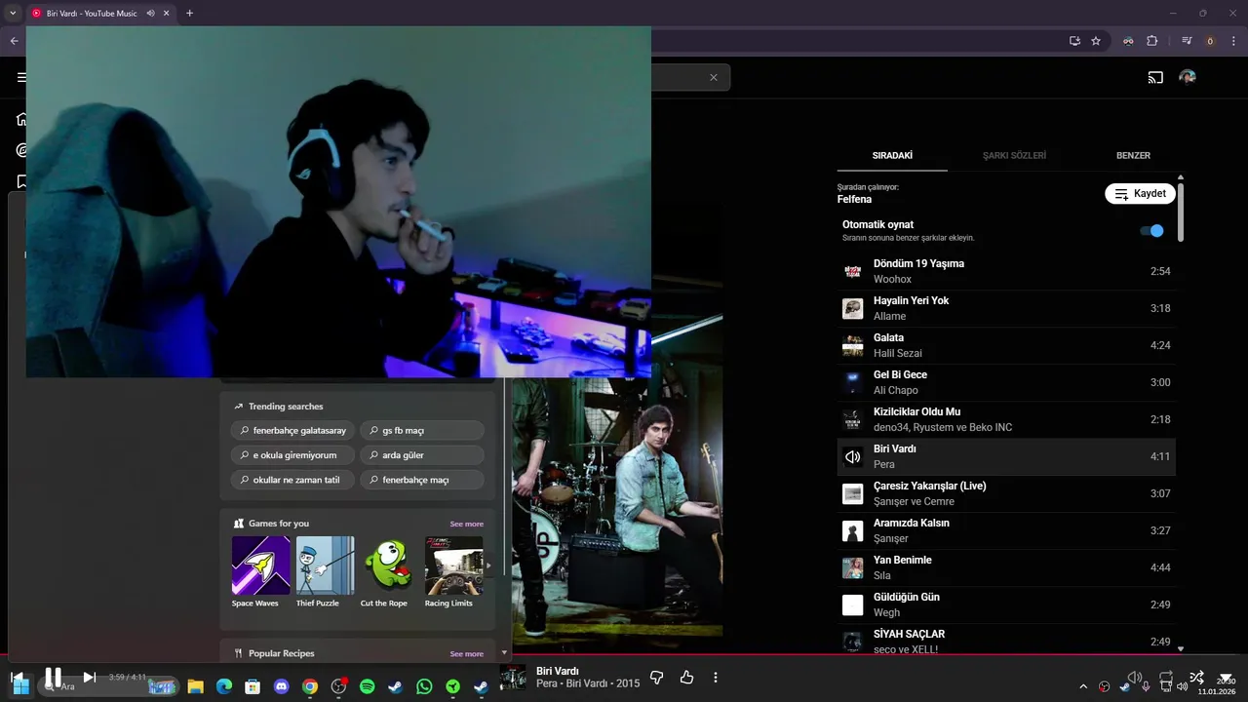The width and height of the screenshot is (1248, 702).
Task: Play Döndüm 19 Yaşıma from the queue
Action: [x=1006, y=271]
